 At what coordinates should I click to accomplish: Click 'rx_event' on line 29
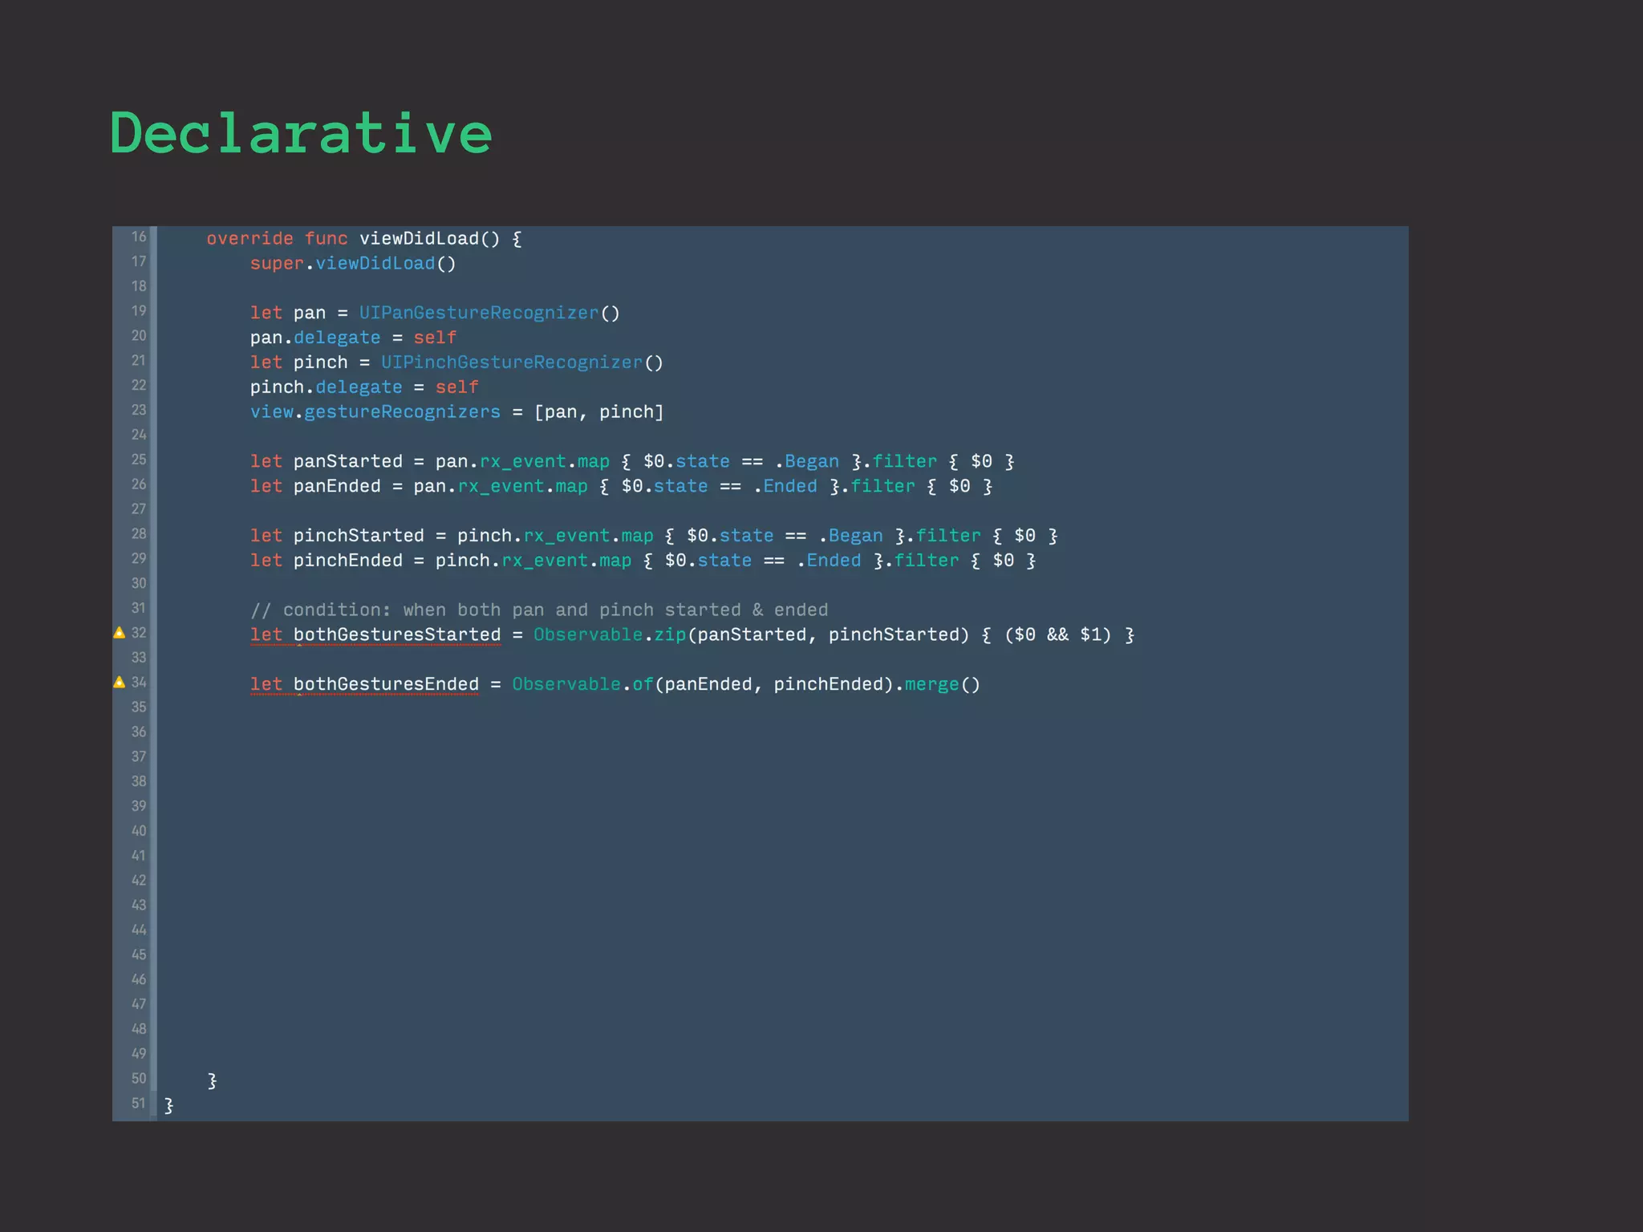tap(545, 561)
